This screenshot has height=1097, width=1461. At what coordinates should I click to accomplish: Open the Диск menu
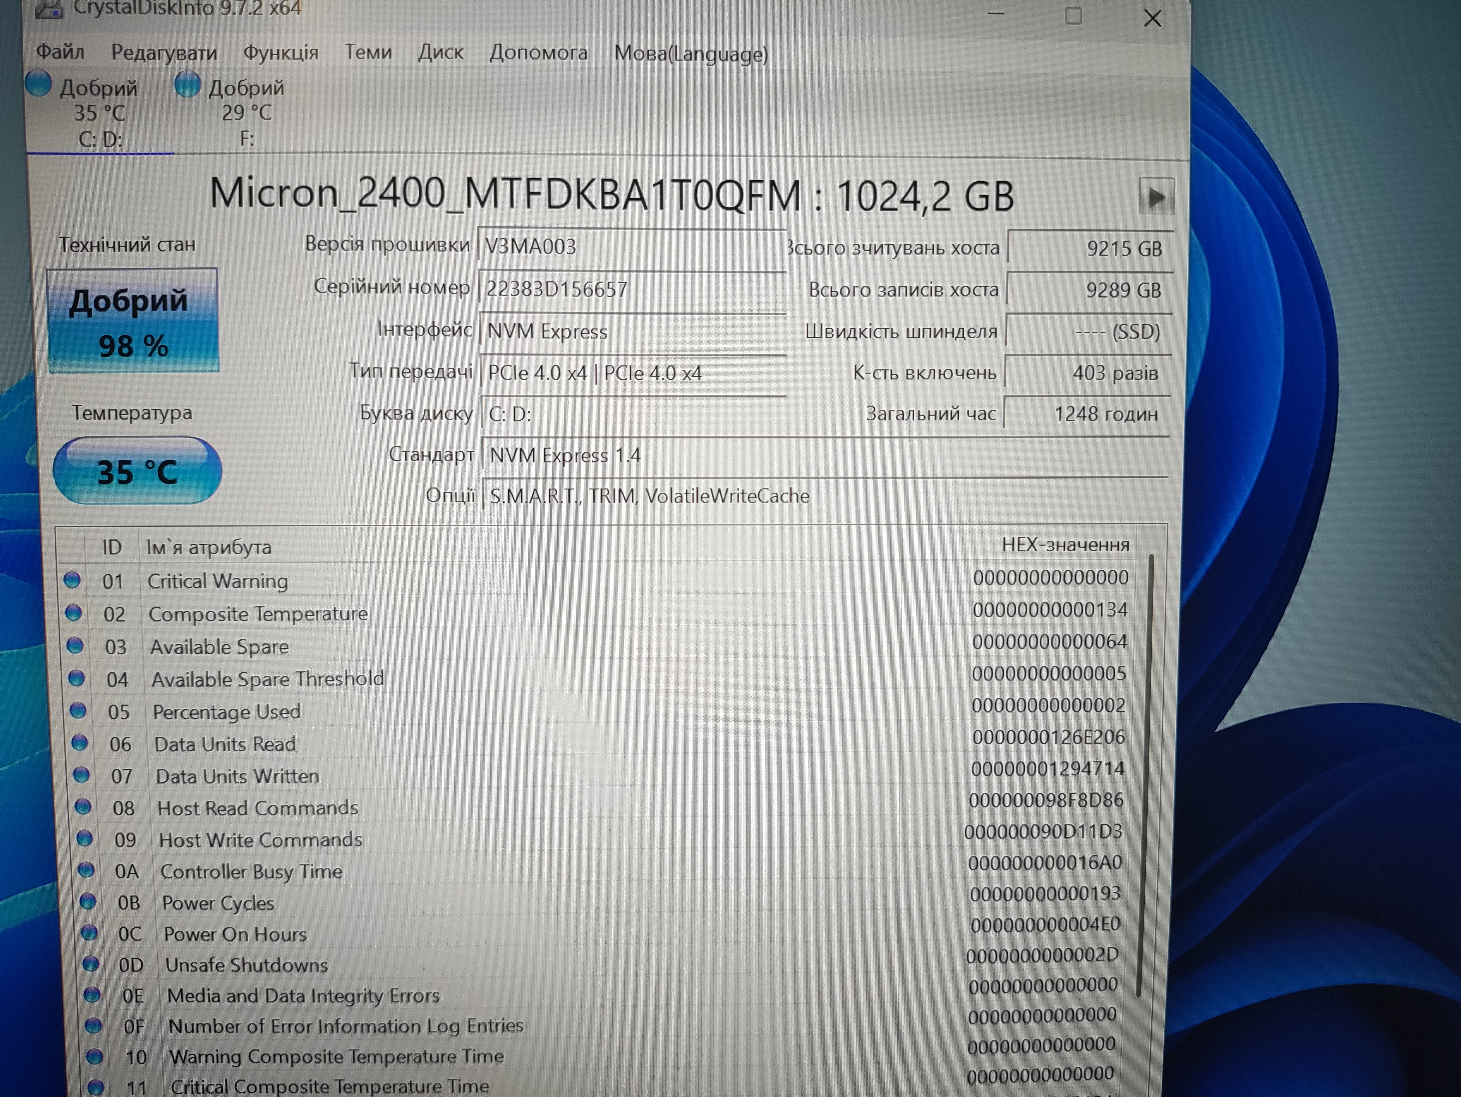click(440, 52)
